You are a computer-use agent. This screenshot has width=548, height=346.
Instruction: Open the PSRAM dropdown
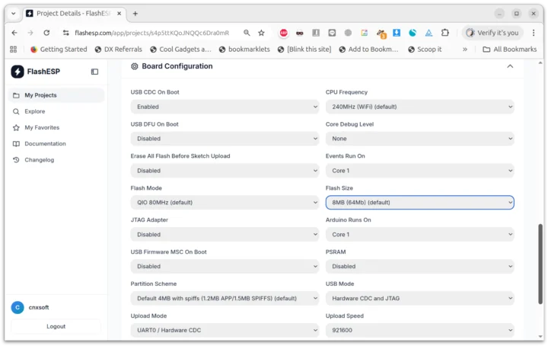pyautogui.click(x=419, y=266)
